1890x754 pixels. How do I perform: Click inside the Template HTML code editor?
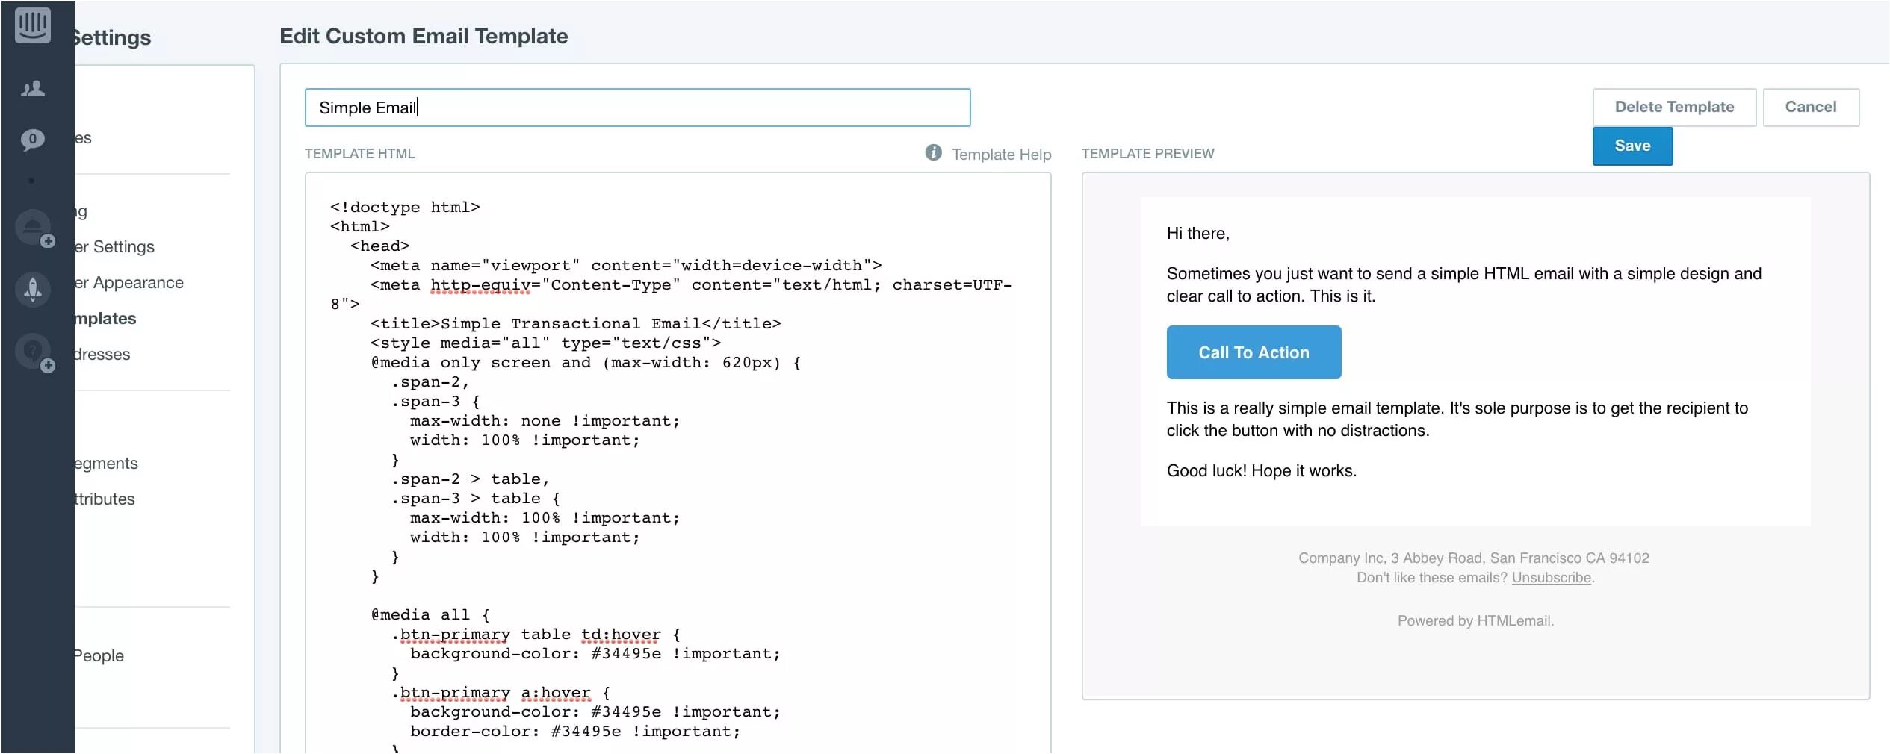pyautogui.click(x=678, y=463)
